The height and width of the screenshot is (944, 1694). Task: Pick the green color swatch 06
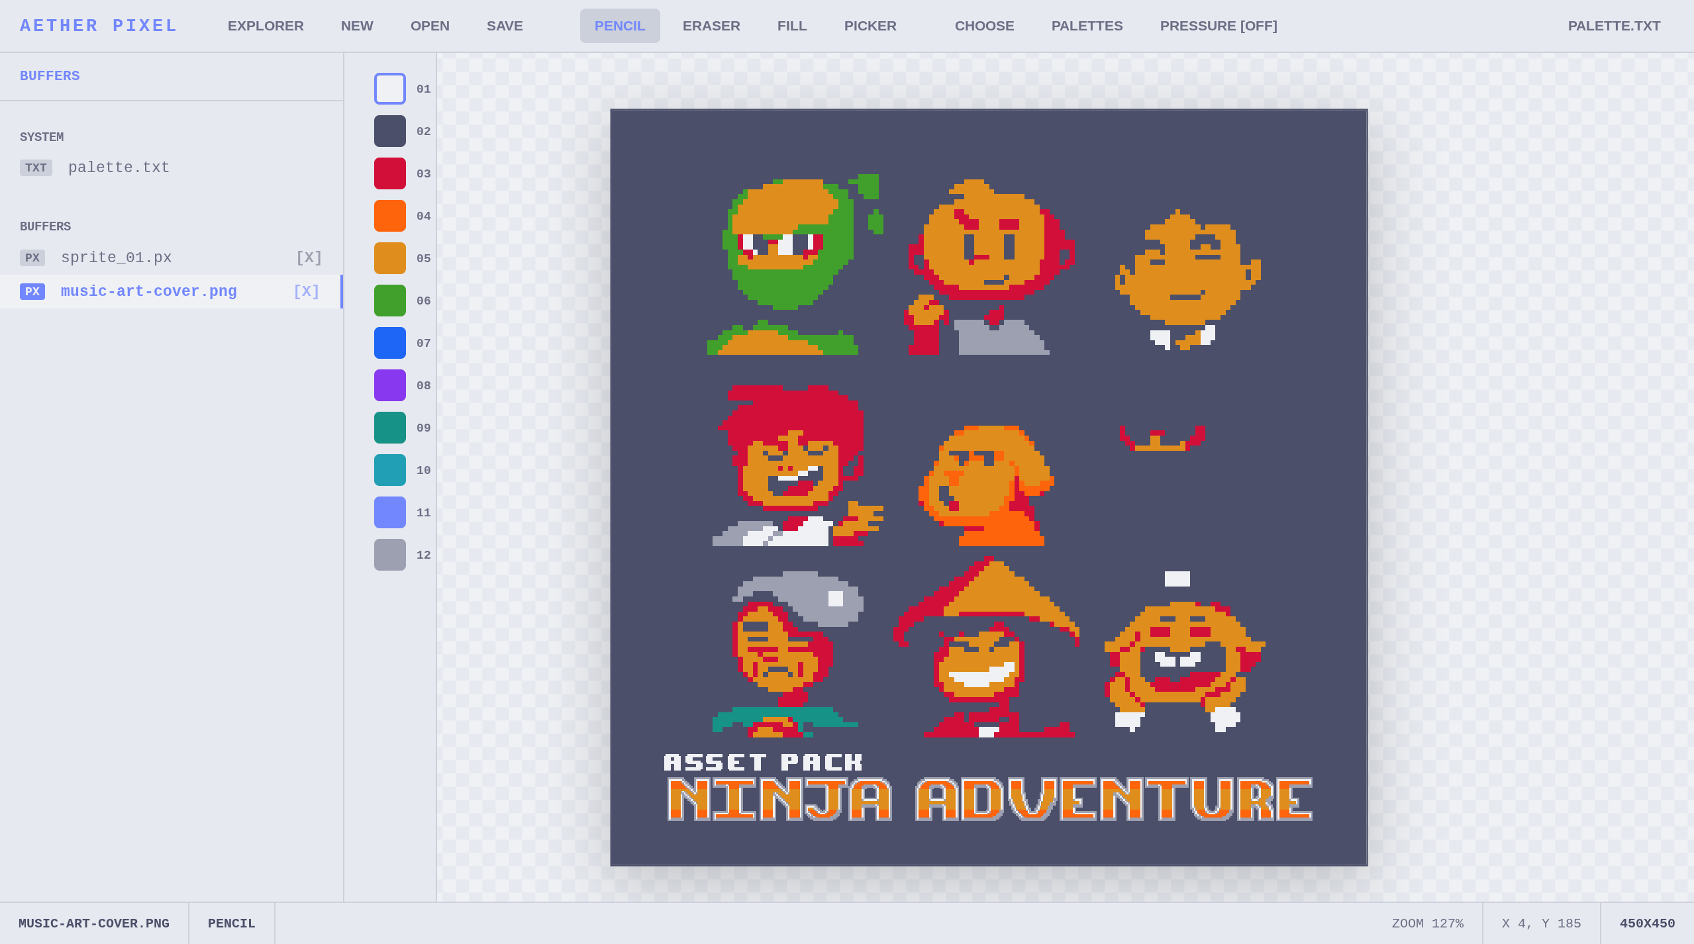click(389, 301)
